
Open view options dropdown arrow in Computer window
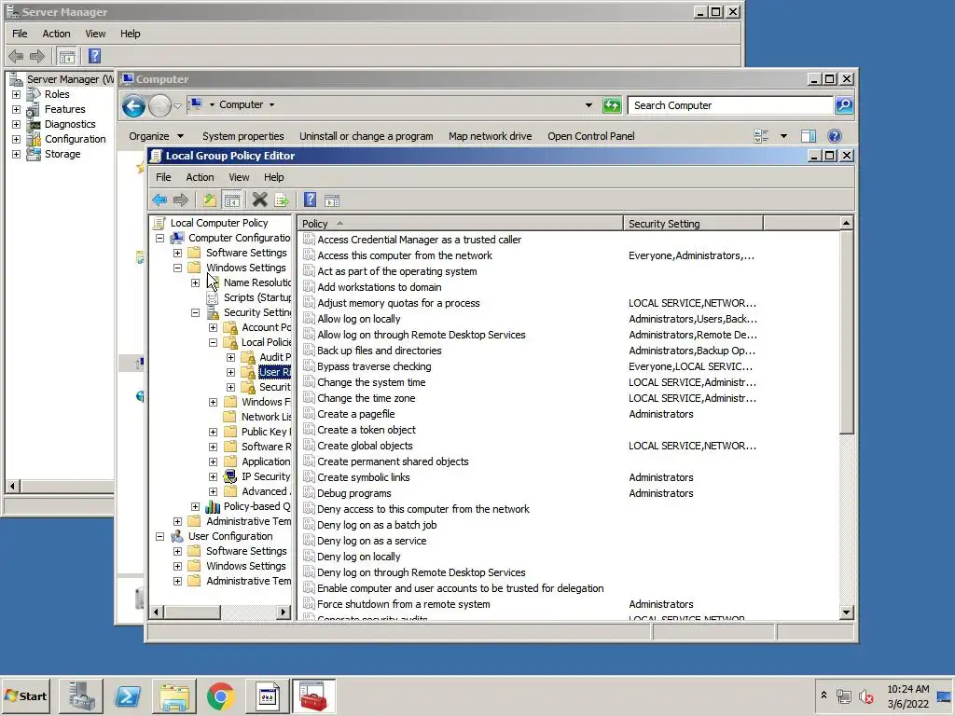[783, 136]
